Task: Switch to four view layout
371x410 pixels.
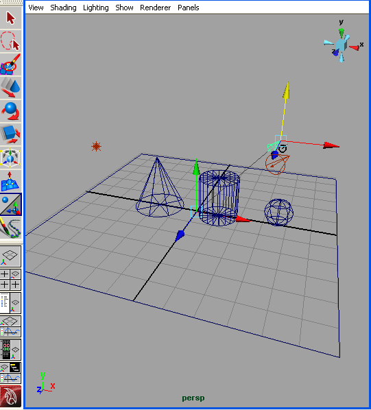Action: (10, 280)
